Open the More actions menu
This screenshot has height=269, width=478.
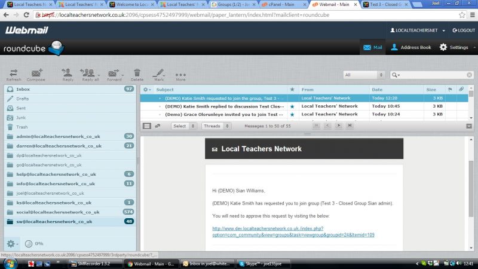180,75
